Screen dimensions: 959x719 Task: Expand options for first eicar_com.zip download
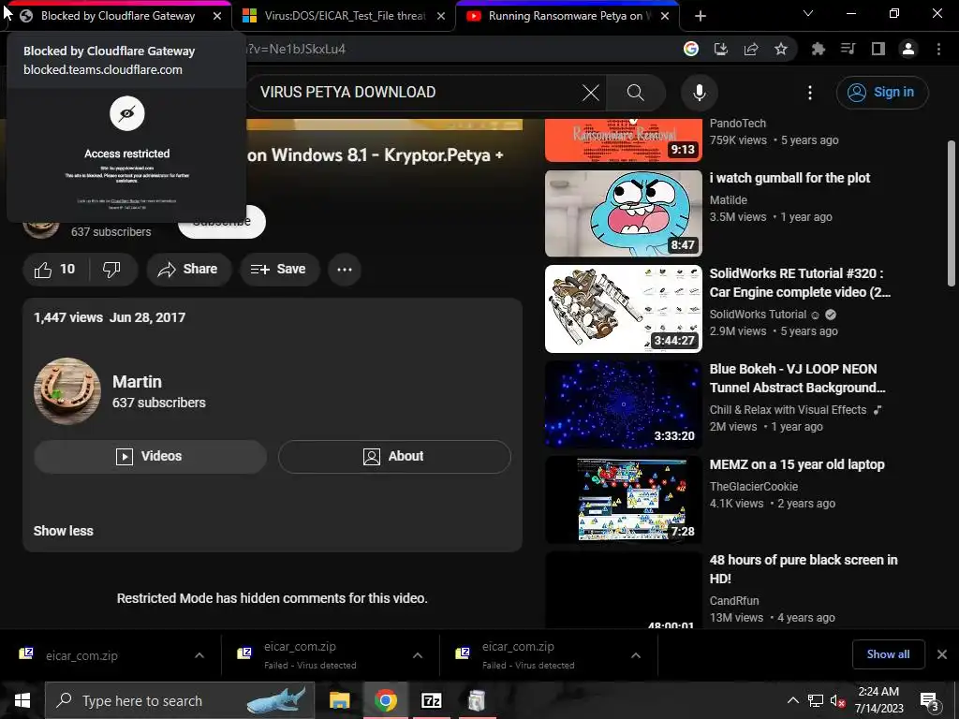pyautogui.click(x=199, y=655)
